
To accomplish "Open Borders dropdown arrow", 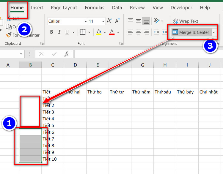I will tap(89, 32).
